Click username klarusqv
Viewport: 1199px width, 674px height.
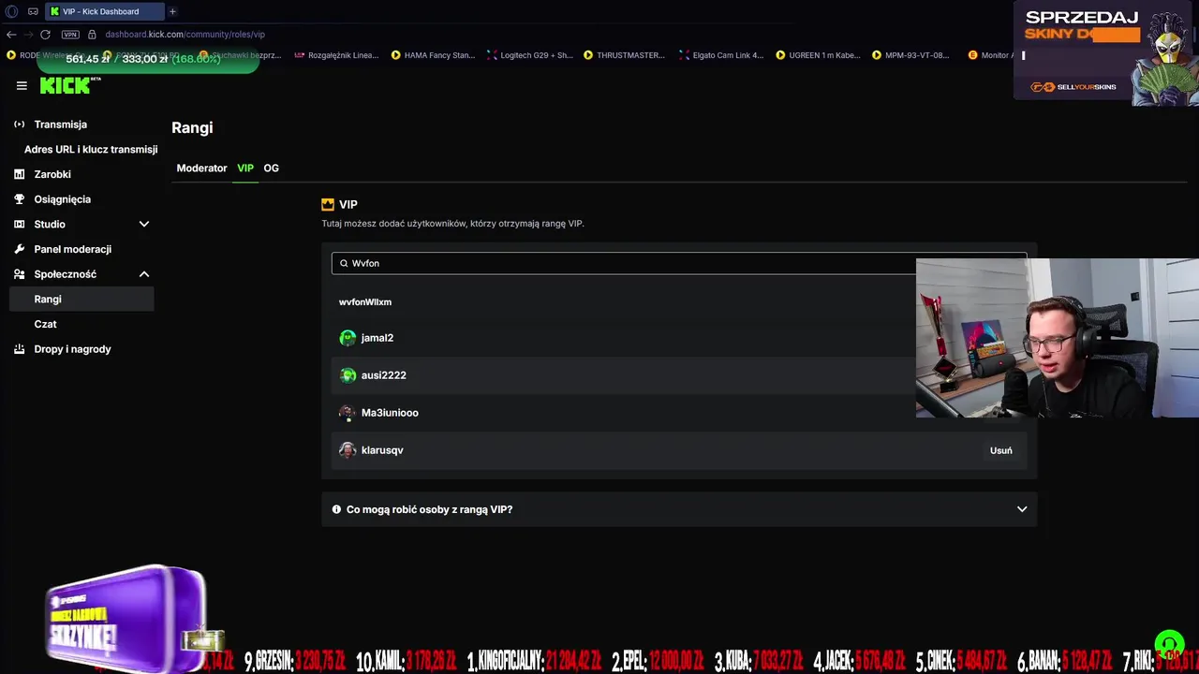tap(382, 450)
